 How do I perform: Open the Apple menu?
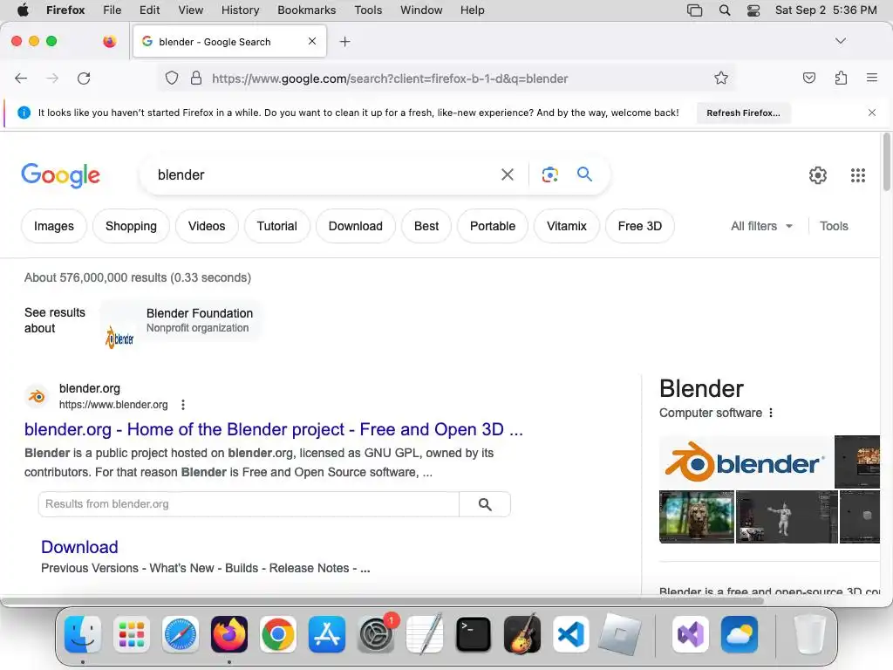point(23,10)
